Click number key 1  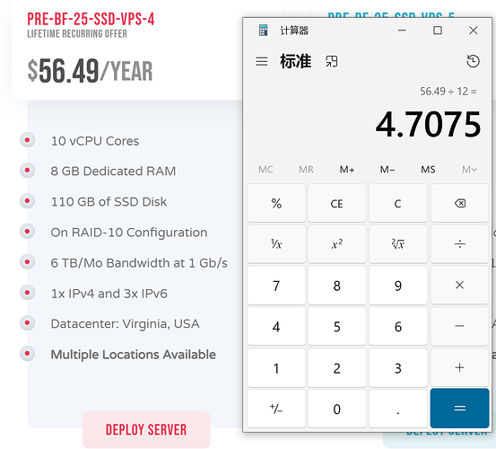[276, 367]
